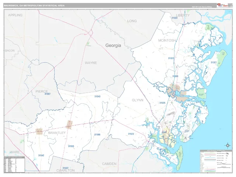This screenshot has height=177, width=236.
Task: Select the WAYNE county label
Action: click(91, 63)
